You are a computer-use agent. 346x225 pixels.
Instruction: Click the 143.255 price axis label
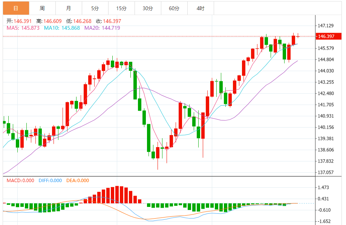326,82
